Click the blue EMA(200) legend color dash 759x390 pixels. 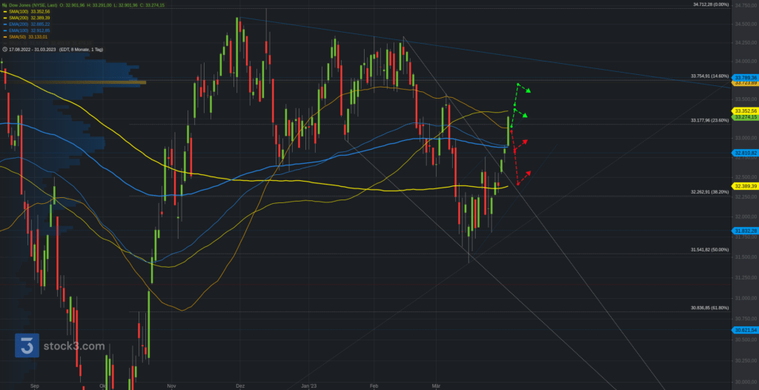pyautogui.click(x=5, y=24)
